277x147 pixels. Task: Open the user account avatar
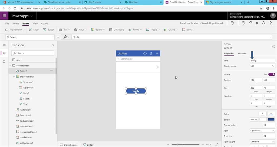click(x=273, y=16)
